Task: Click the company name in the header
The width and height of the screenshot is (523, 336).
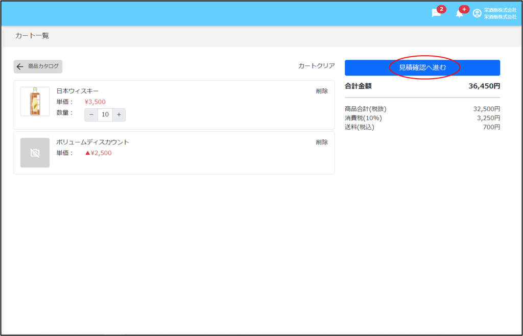Action: [x=501, y=14]
